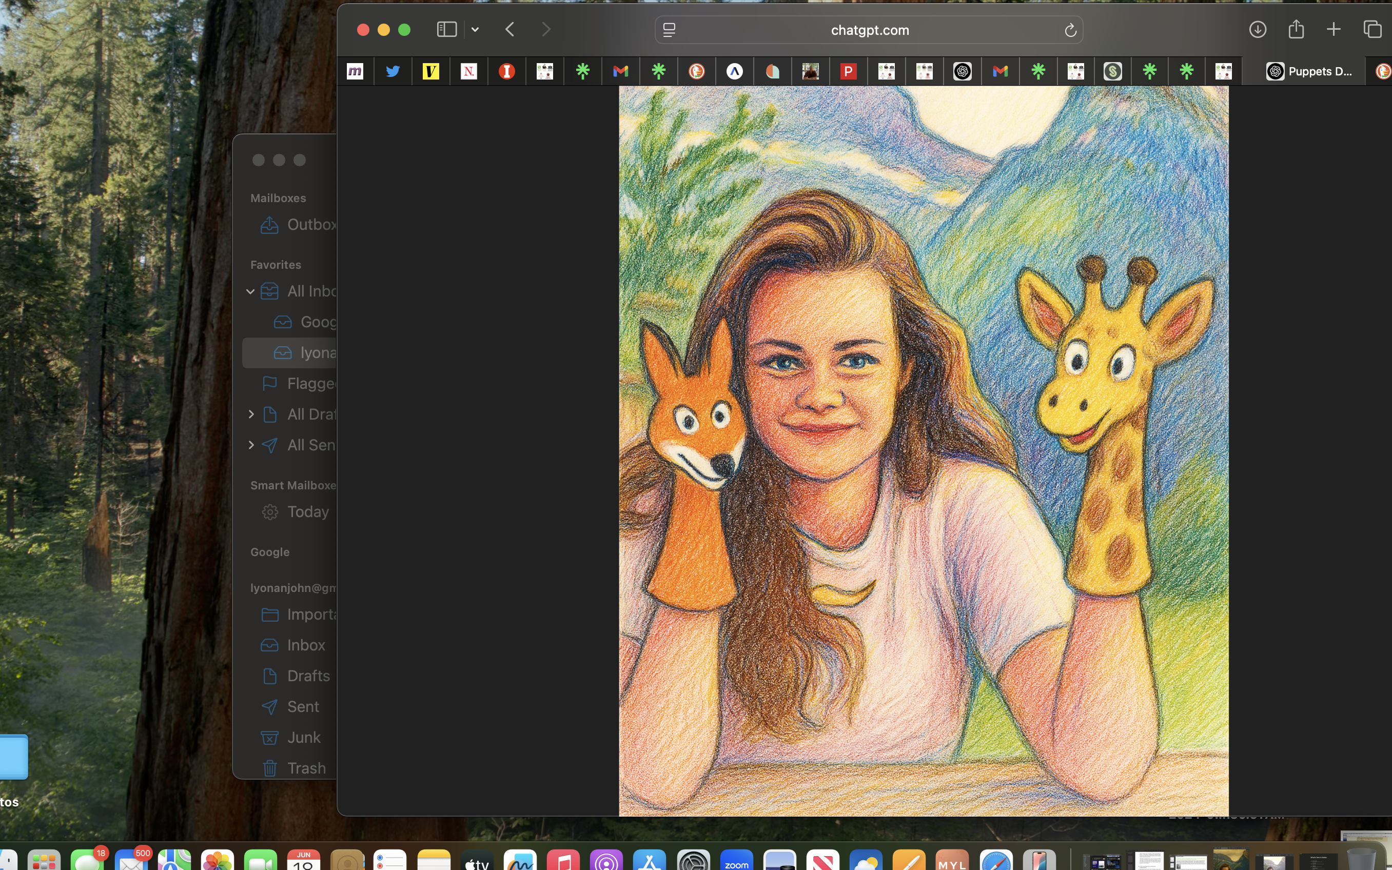The image size is (1392, 870).
Task: Select the Today smart mailbox
Action: pos(307,511)
